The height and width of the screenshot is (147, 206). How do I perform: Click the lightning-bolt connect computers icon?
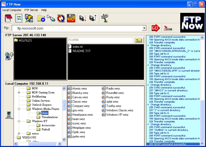(x=29, y=18)
